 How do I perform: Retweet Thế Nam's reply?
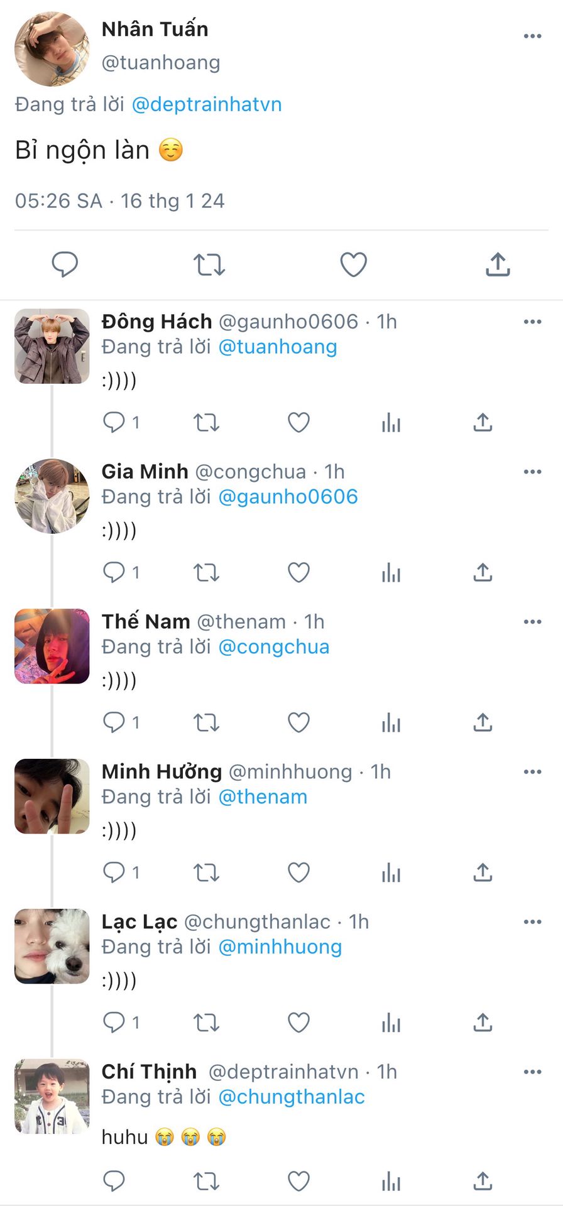(206, 723)
